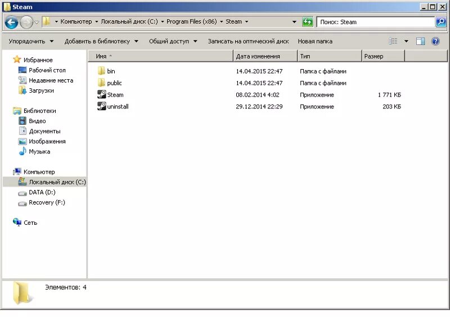Click the Музыка note icon

[x=22, y=151]
